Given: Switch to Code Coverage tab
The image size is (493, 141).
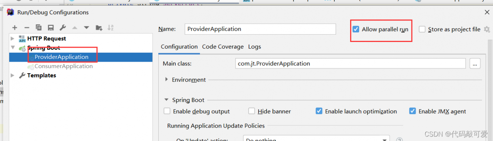Looking at the screenshot, I should 223,47.
